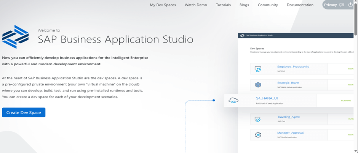Click the Manager_Approval mobile icon in preview
Image resolution: width=358 pixels, height=153 pixels.
258,135
